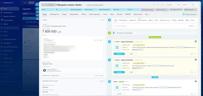Click the filter button near Сегодня divider
The height and width of the screenshot is (96, 203).
pos(194,77)
